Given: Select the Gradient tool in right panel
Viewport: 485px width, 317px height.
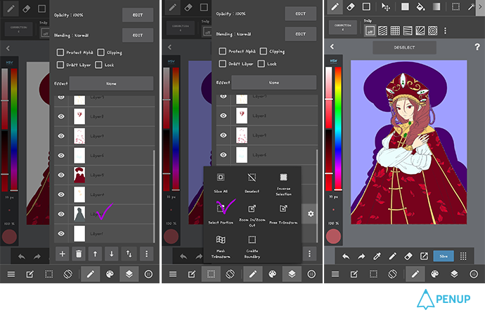Looking at the screenshot, I should tap(436, 7).
